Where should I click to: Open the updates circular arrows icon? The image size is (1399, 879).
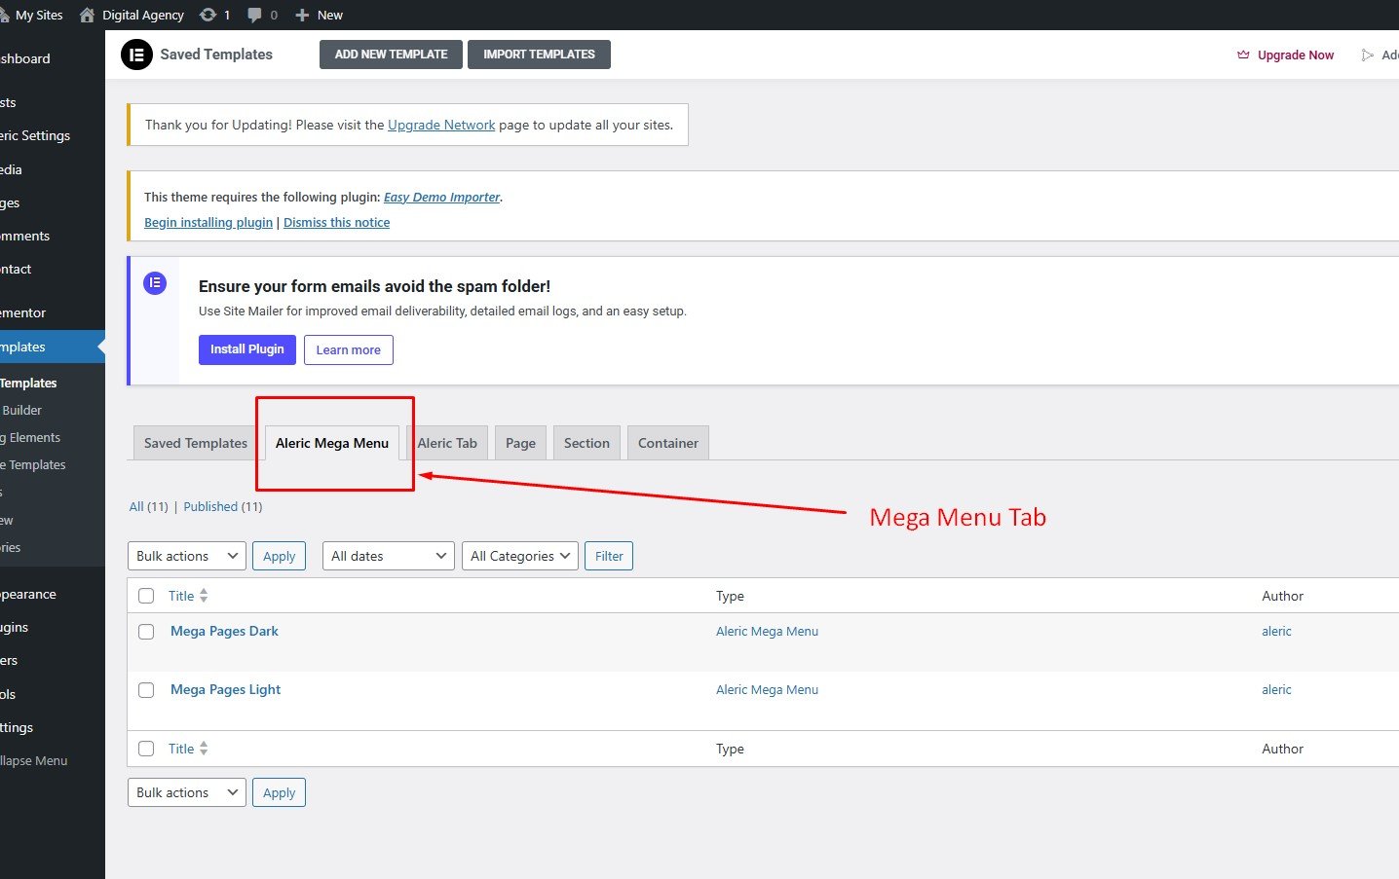[x=208, y=15]
